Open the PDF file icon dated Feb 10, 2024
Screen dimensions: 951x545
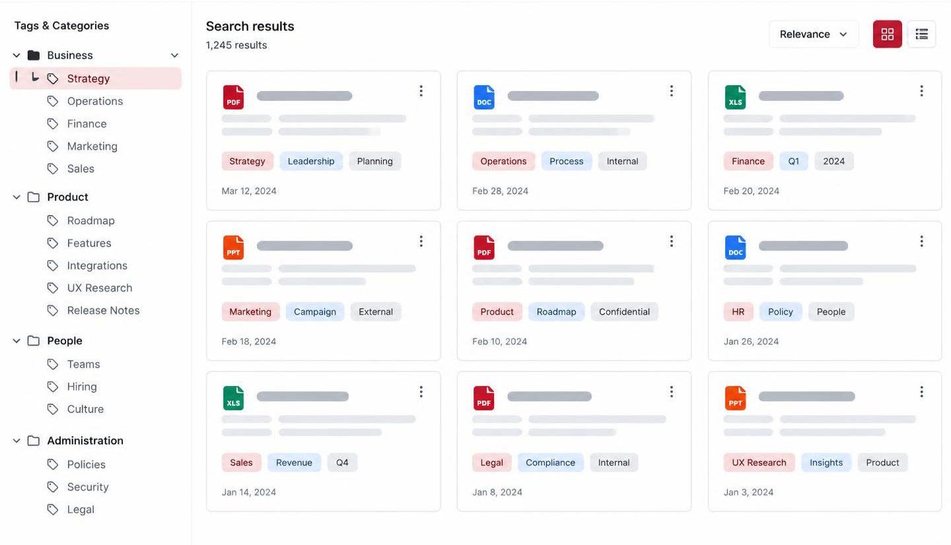[484, 247]
